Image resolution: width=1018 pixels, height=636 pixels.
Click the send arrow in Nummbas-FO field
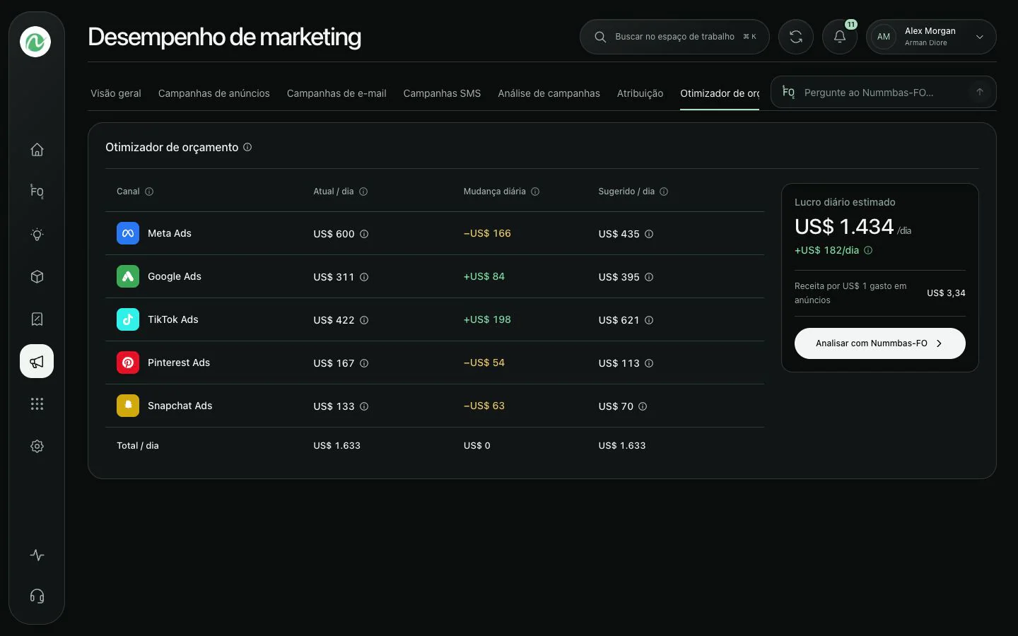(980, 92)
